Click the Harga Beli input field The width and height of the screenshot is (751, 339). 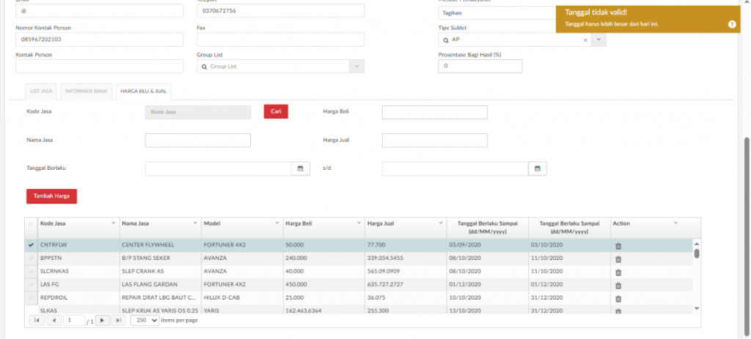(x=434, y=112)
